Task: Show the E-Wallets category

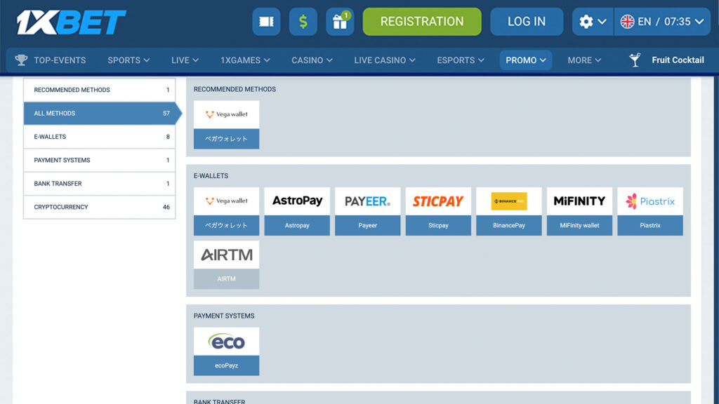Action: 100,137
